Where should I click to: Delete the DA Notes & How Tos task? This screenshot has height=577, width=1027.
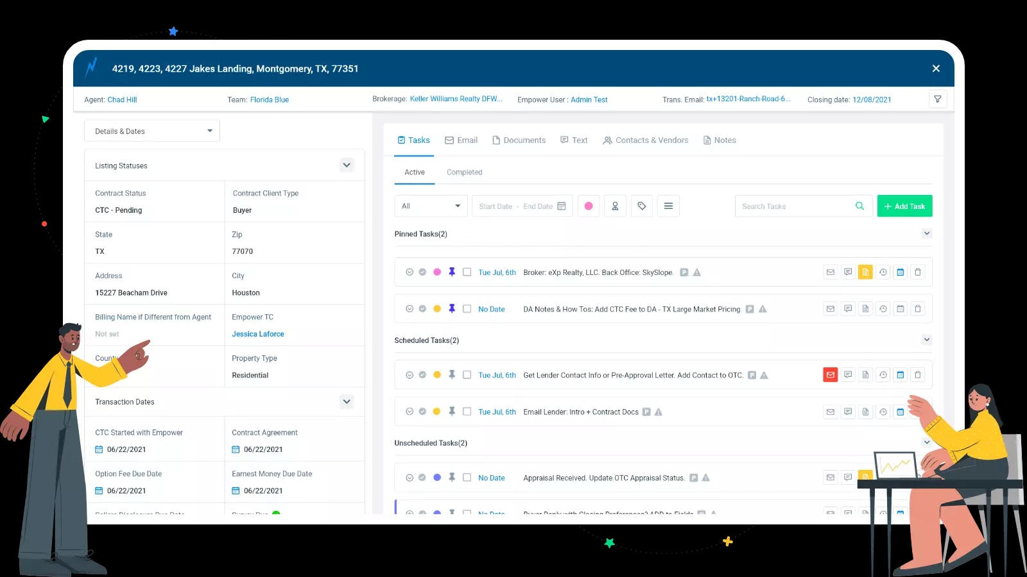[x=918, y=308]
